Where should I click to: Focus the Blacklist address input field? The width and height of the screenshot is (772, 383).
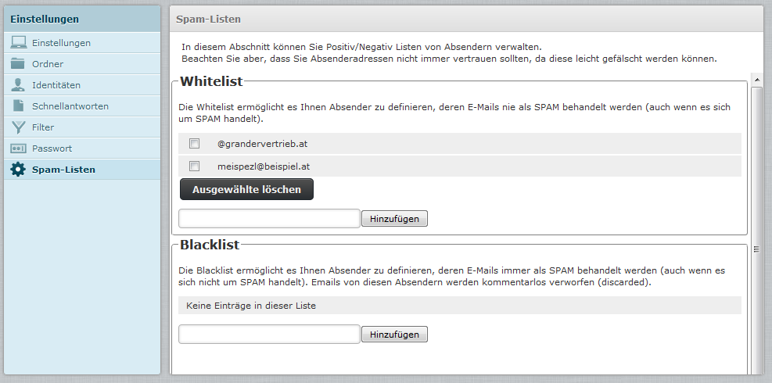[269, 335]
